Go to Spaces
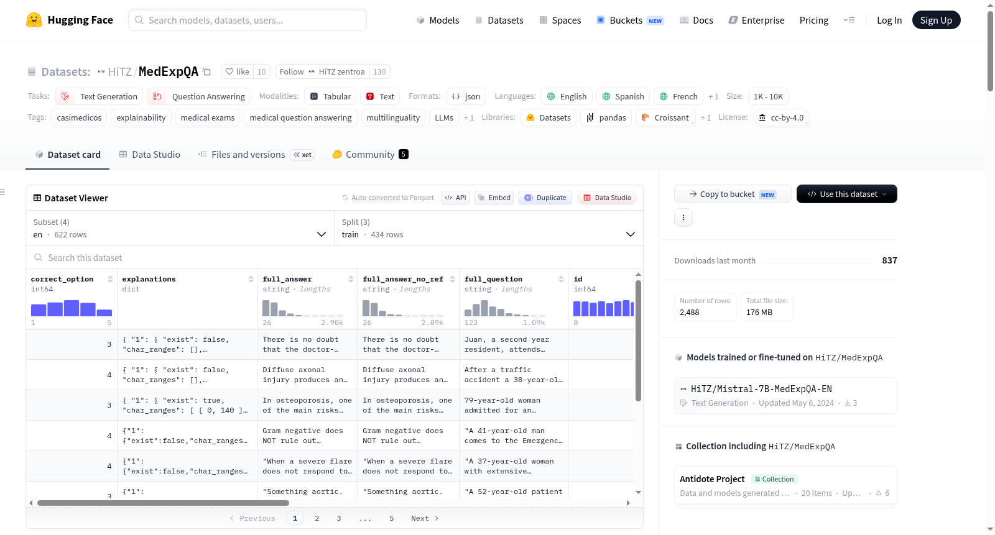 (x=560, y=20)
